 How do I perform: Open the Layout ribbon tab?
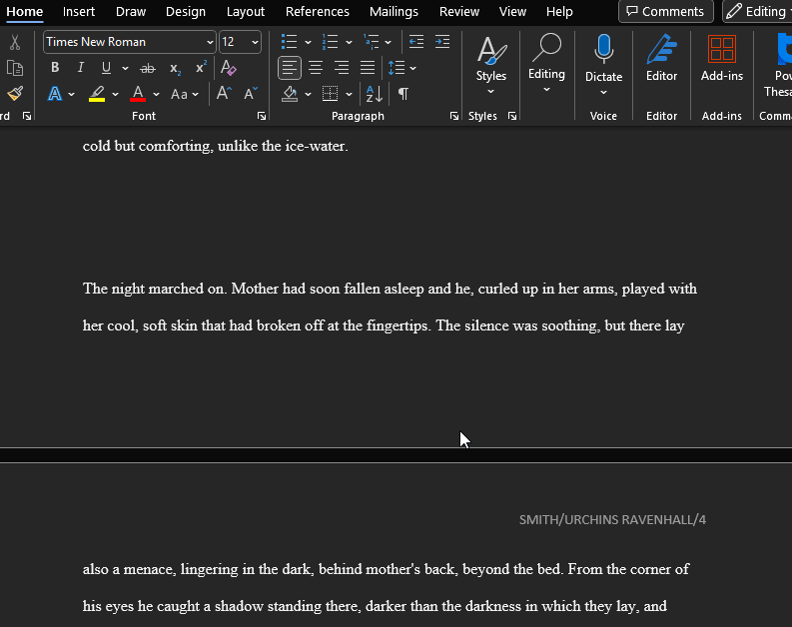pos(246,12)
